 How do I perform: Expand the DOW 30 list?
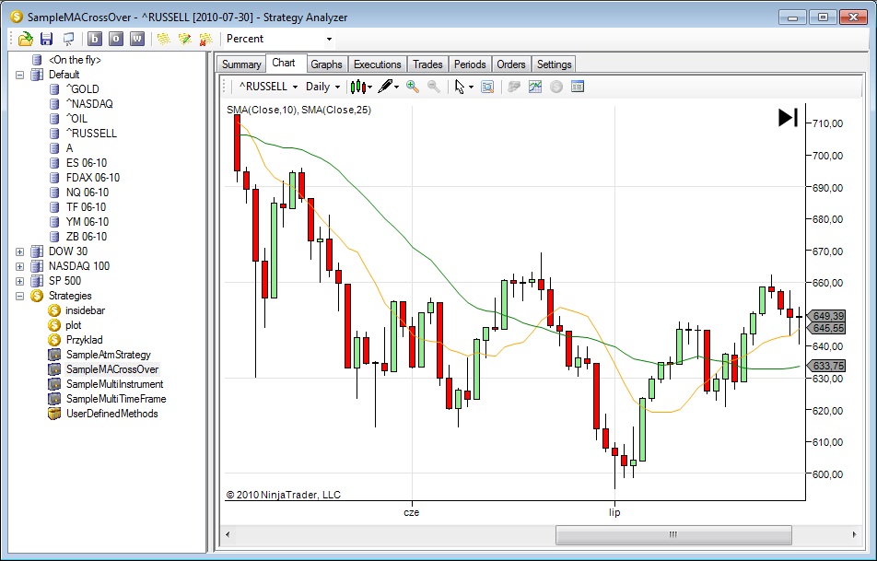tap(19, 251)
